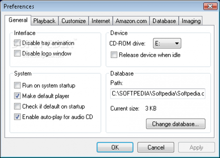220x158 pixels.
Task: Open the Imaging tab
Action: point(191,21)
